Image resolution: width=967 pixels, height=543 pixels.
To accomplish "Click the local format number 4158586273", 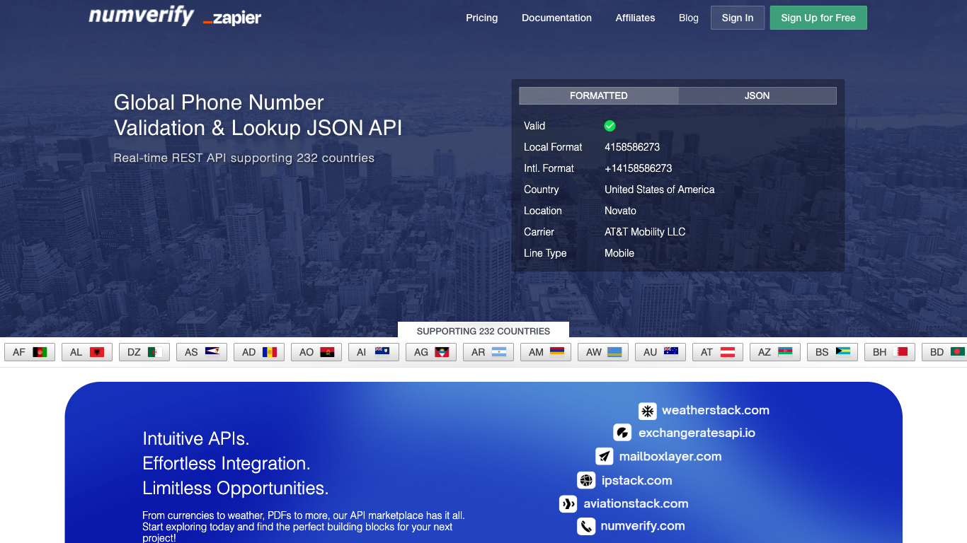I will point(632,147).
